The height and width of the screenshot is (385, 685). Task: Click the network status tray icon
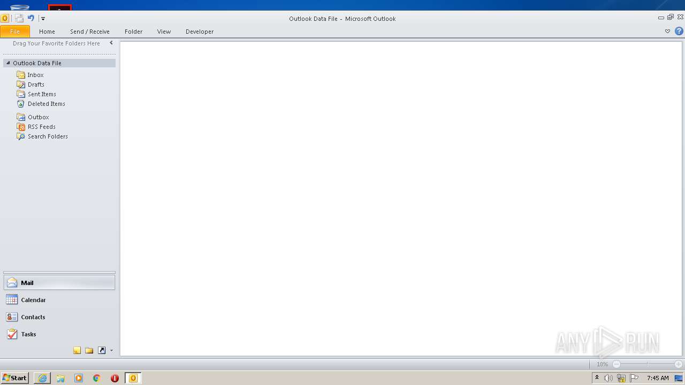tap(621, 378)
